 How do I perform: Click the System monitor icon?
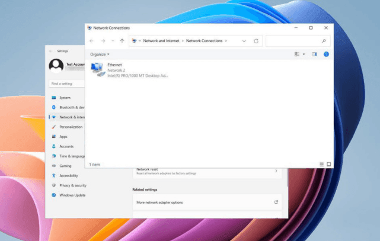pos(54,98)
